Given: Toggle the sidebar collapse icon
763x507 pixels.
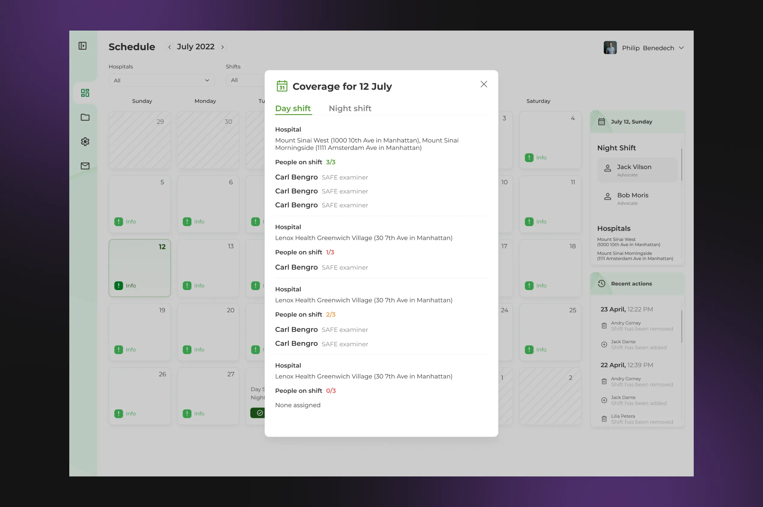Looking at the screenshot, I should 82,46.
